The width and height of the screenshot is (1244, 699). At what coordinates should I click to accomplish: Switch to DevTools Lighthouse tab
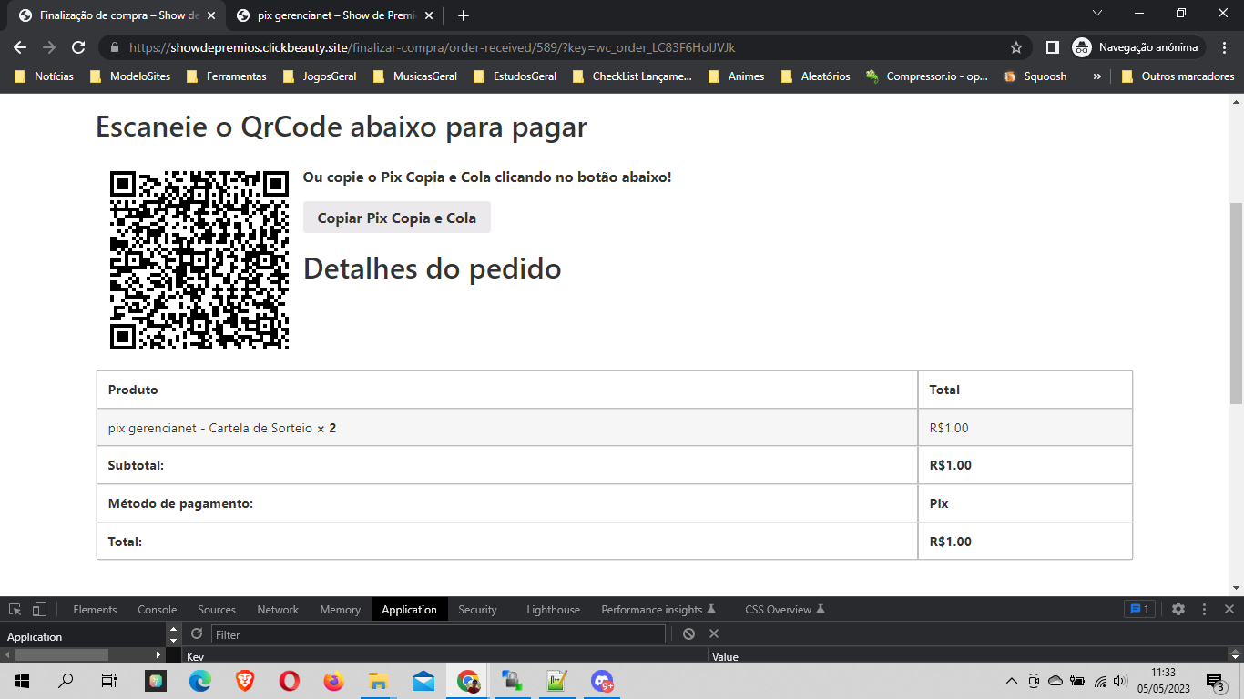click(x=553, y=610)
